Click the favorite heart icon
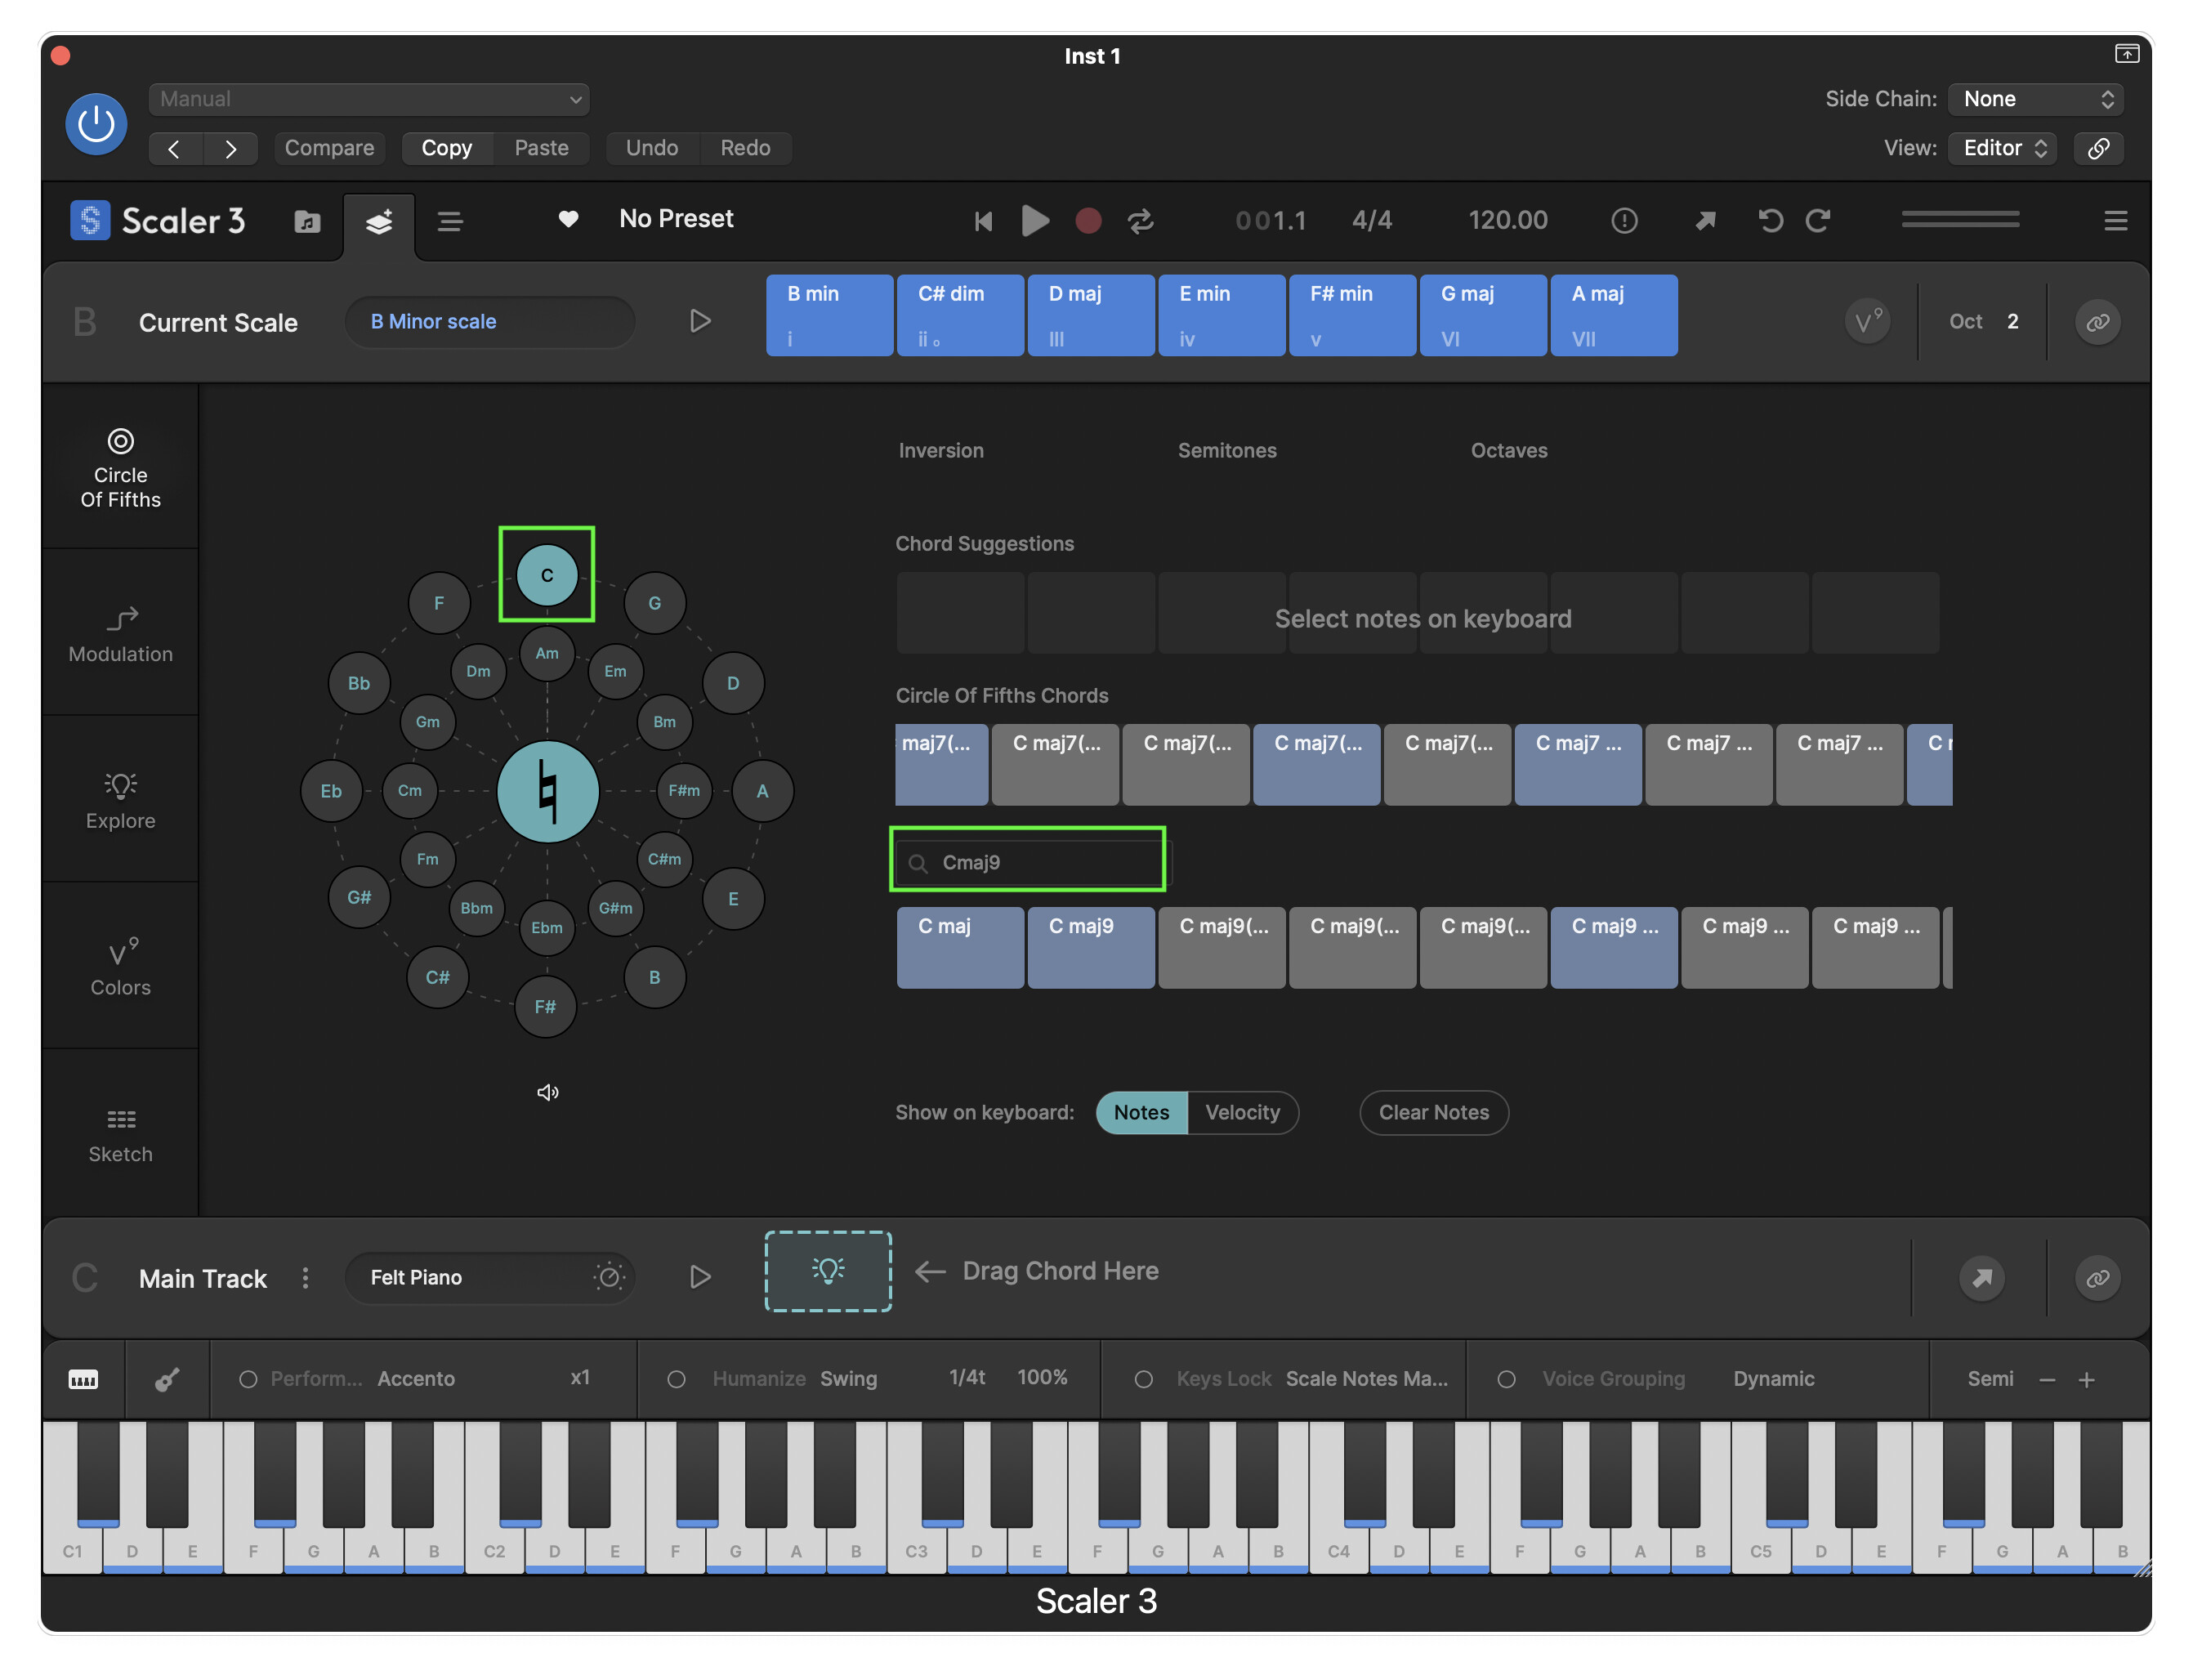Viewport: 2193px width, 1680px height. [568, 219]
